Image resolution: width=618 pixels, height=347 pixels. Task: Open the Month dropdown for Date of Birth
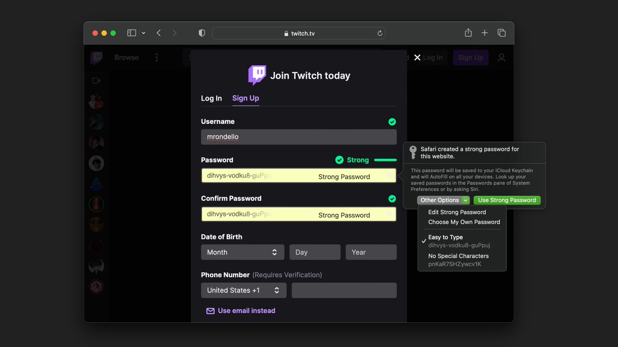coord(243,252)
